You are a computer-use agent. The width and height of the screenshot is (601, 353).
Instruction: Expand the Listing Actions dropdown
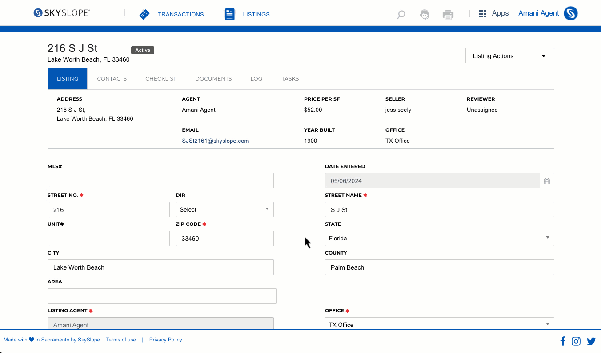(510, 56)
